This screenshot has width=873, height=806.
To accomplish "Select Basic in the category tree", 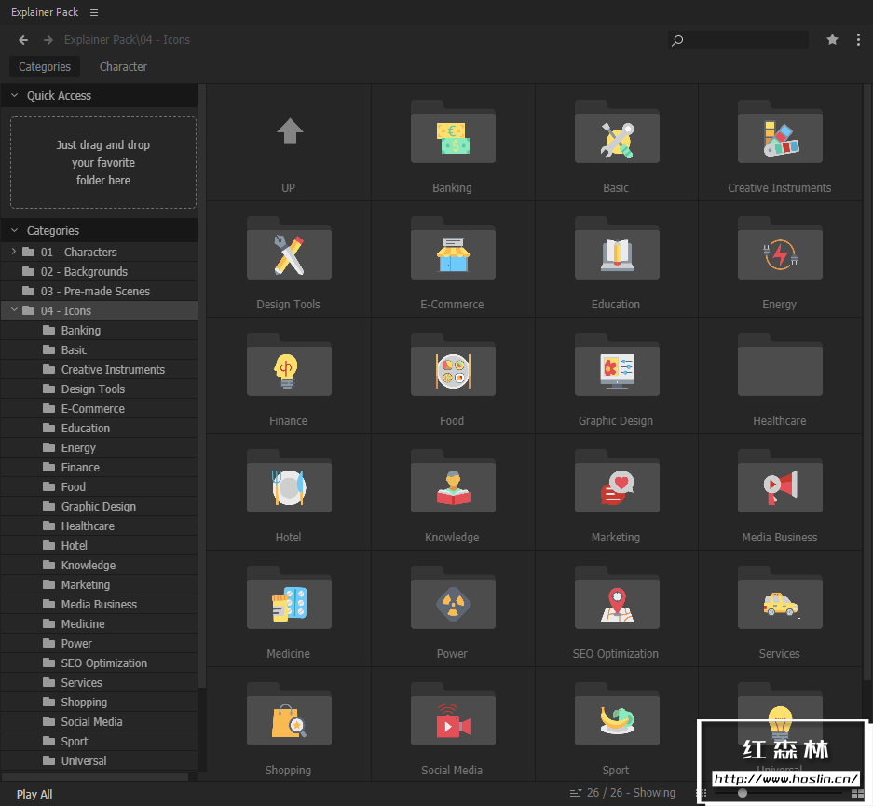I will (x=99, y=349).
